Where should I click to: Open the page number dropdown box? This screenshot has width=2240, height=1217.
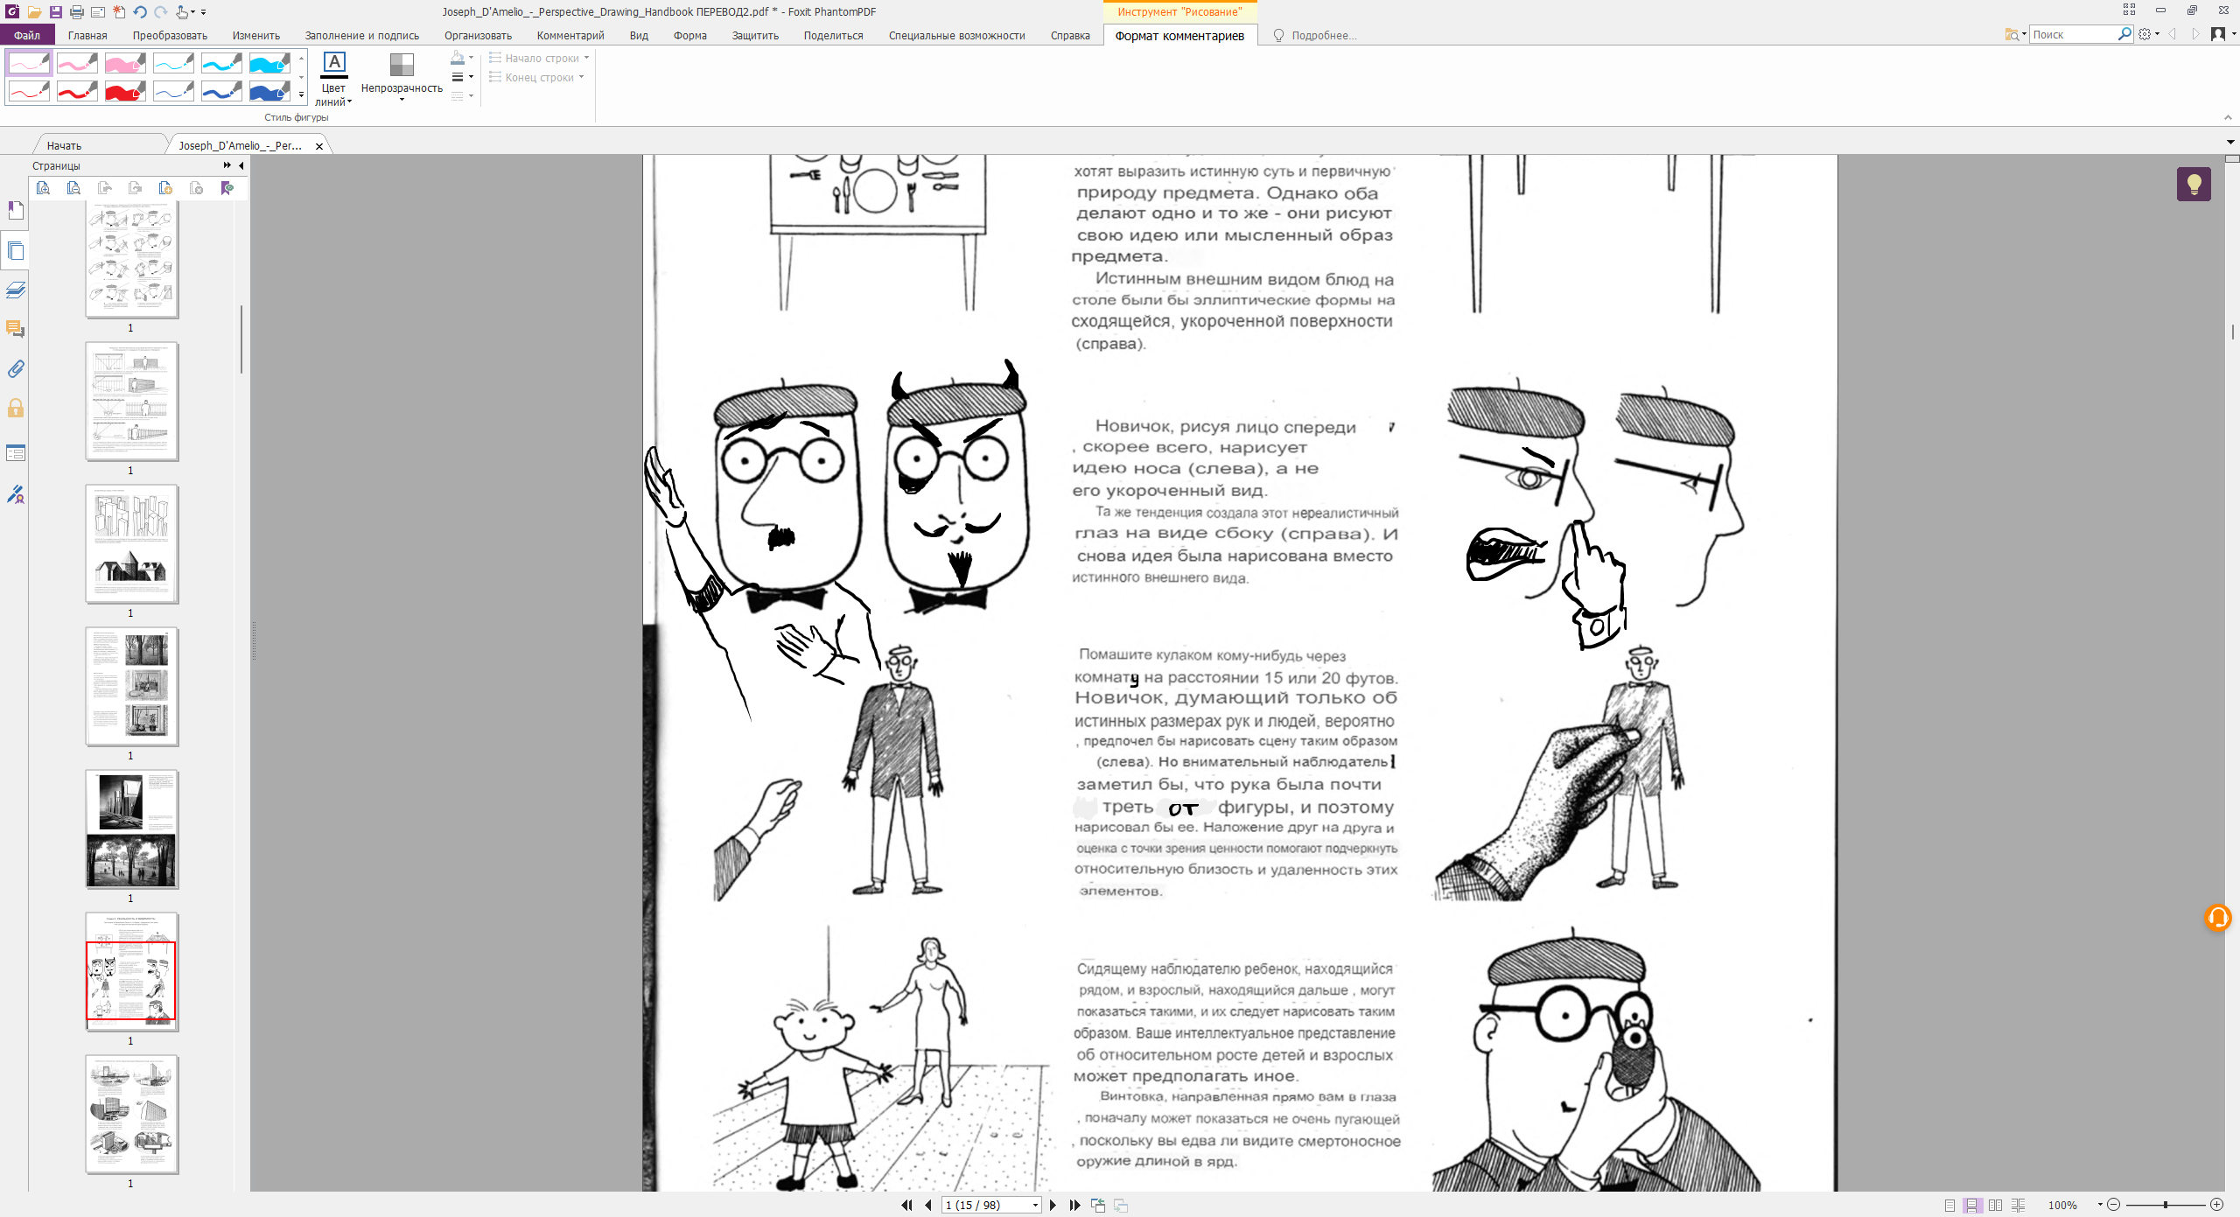tap(1035, 1205)
